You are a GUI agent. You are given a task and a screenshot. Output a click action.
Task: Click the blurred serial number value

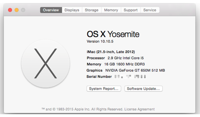click(x=130, y=77)
